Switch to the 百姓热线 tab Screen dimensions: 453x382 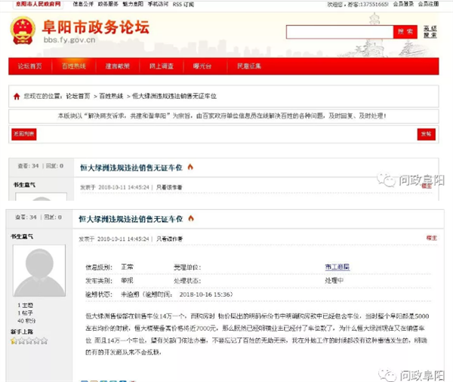click(x=74, y=66)
